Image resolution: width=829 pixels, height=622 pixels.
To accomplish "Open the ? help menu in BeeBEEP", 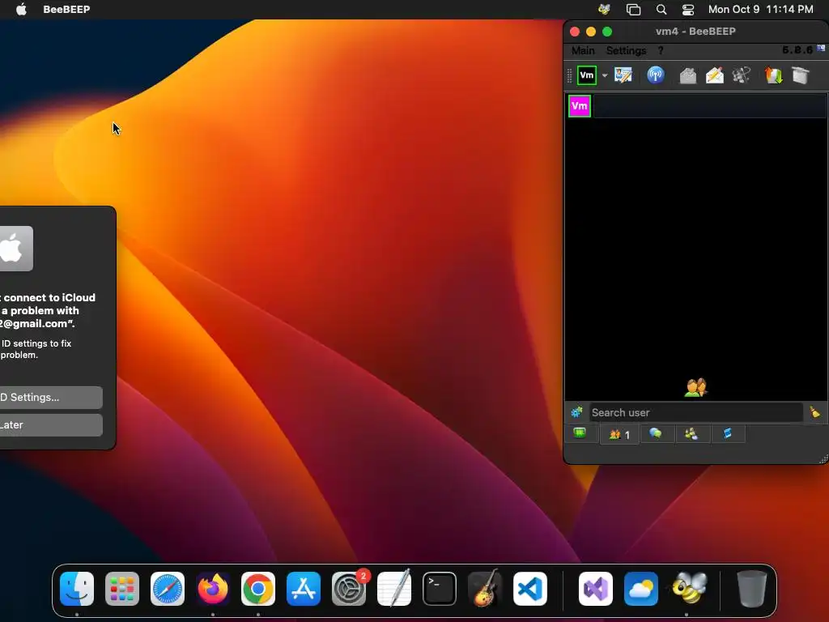I will (x=661, y=51).
